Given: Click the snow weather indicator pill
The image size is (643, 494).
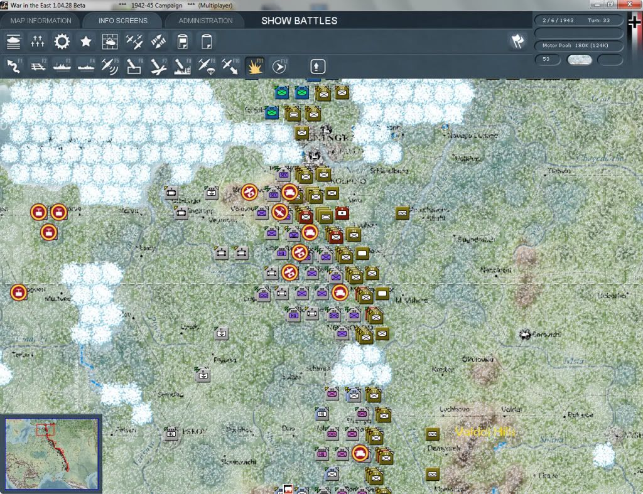Looking at the screenshot, I should coord(579,60).
